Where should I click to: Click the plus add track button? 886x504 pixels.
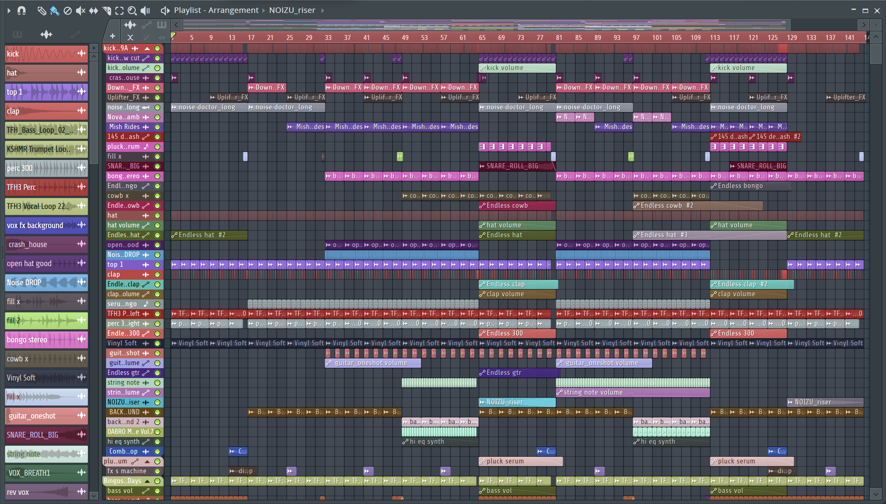[112, 36]
